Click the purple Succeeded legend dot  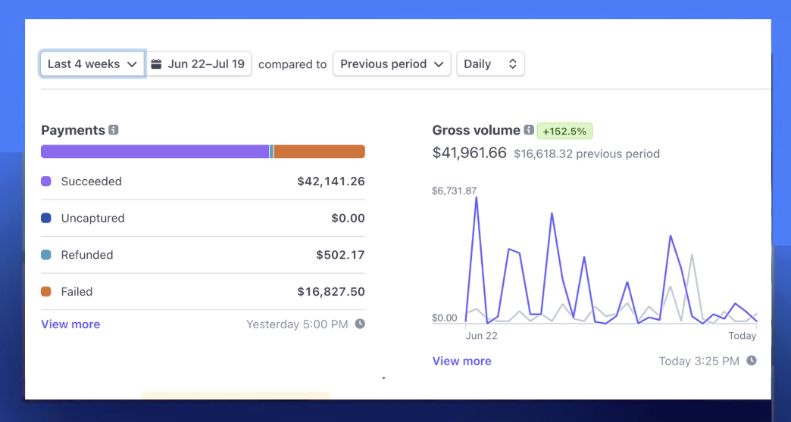(46, 182)
